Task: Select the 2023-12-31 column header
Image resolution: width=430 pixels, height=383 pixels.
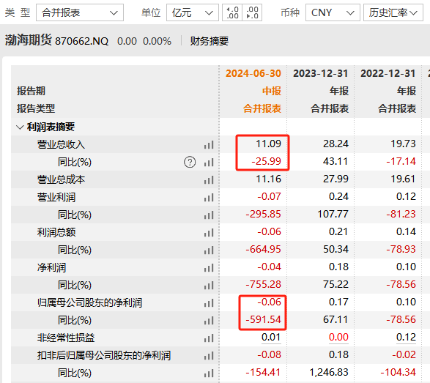Action: pyautogui.click(x=321, y=73)
